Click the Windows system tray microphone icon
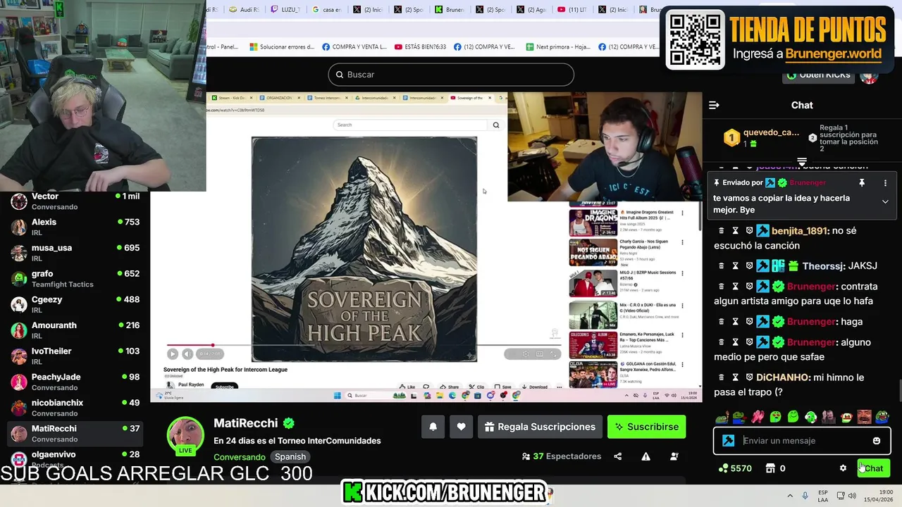Screen dimensions: 902x507 tap(805, 496)
